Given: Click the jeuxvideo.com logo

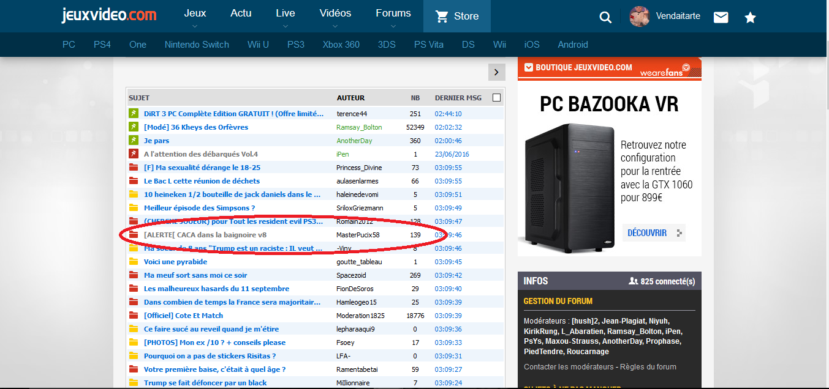Looking at the screenshot, I should click(x=109, y=15).
